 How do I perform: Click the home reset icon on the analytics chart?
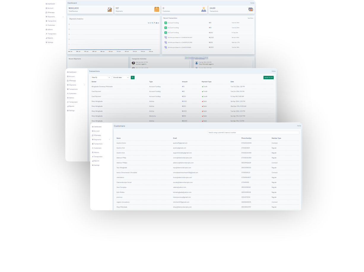(156, 23)
